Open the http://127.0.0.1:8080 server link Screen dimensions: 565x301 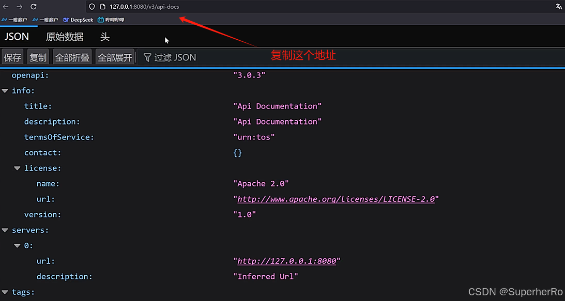(286, 261)
